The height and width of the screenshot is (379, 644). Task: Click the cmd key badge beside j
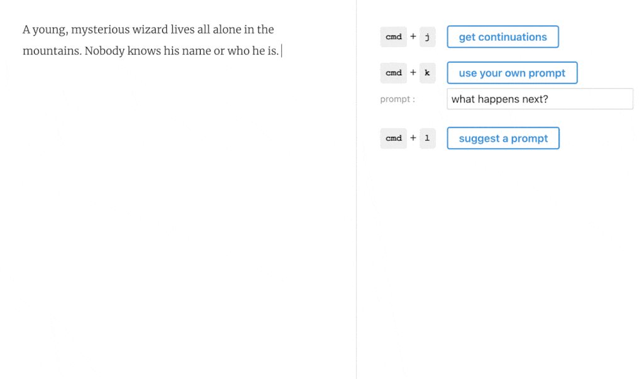coord(394,37)
